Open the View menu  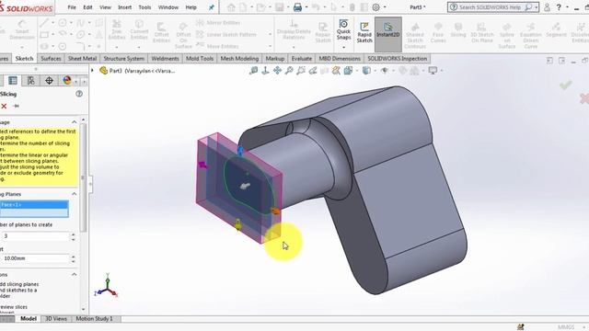coord(105,7)
